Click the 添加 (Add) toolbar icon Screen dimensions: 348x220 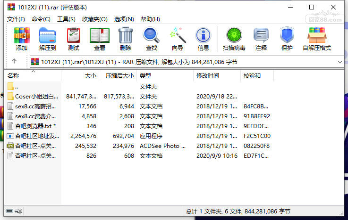22,39
